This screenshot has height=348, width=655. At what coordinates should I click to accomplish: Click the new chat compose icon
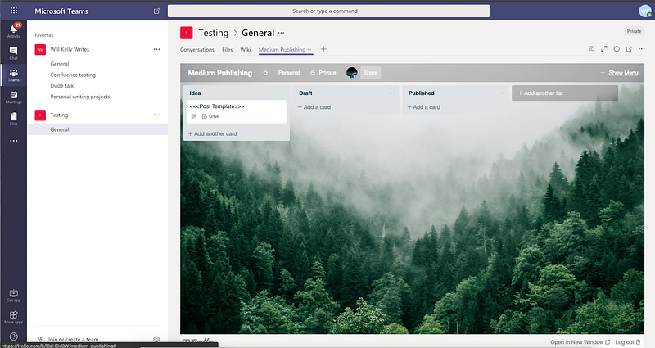pos(156,11)
